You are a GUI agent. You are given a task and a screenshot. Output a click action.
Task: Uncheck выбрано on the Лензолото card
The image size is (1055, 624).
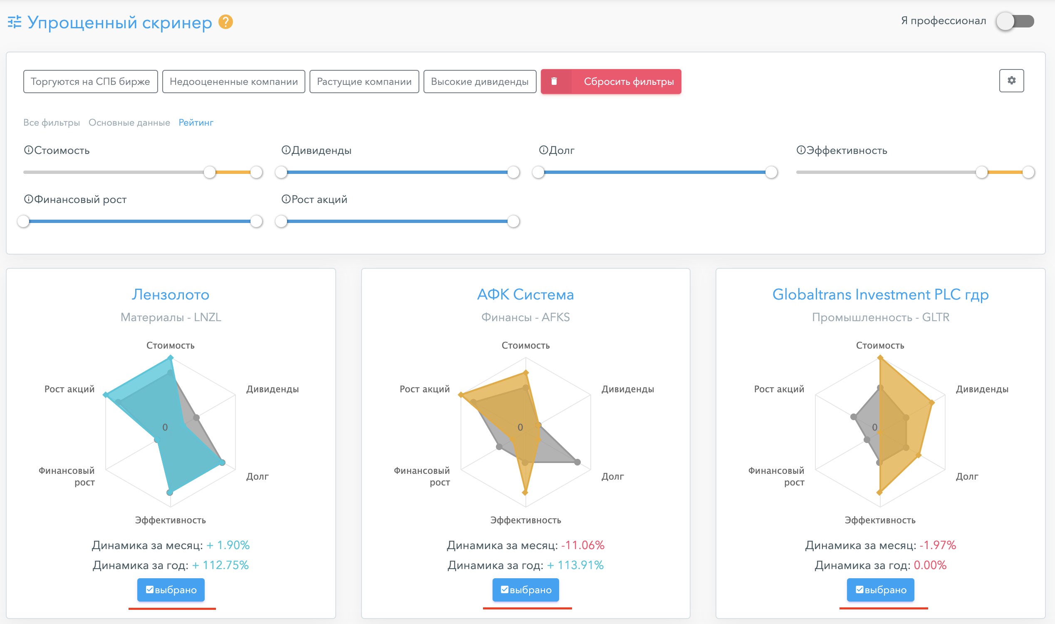(x=171, y=589)
